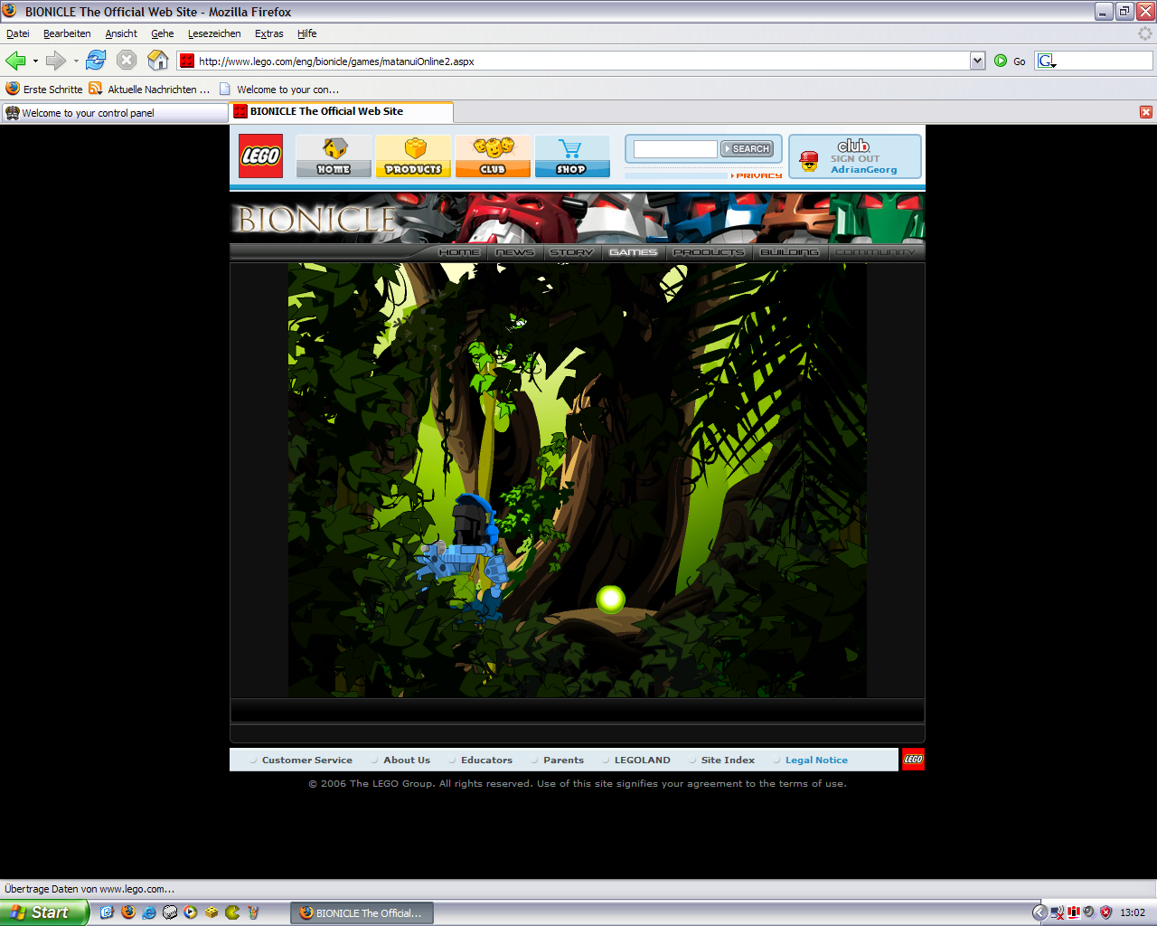Click the glowing green orb in the game

pos(611,599)
